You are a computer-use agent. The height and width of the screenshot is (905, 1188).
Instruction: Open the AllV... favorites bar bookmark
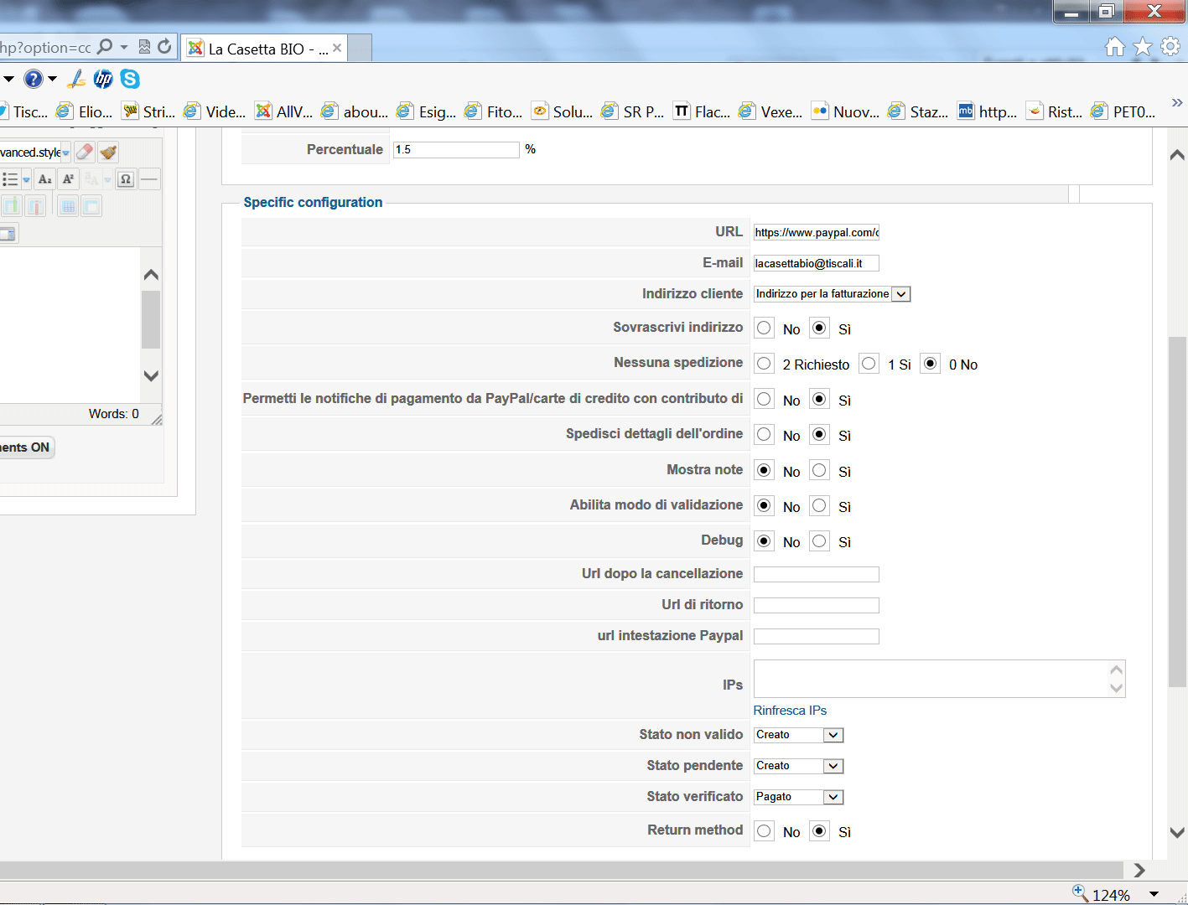284,111
